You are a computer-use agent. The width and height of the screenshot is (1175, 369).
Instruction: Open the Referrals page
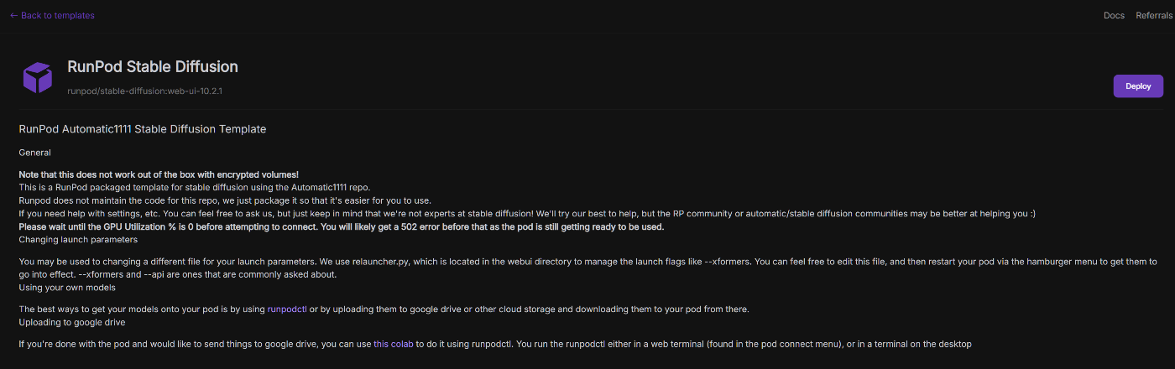pyautogui.click(x=1153, y=15)
